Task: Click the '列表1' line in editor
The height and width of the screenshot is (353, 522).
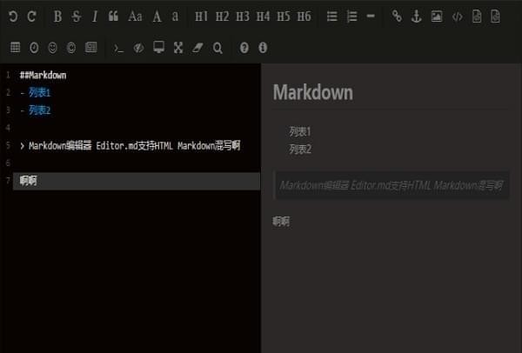Action: pos(39,92)
